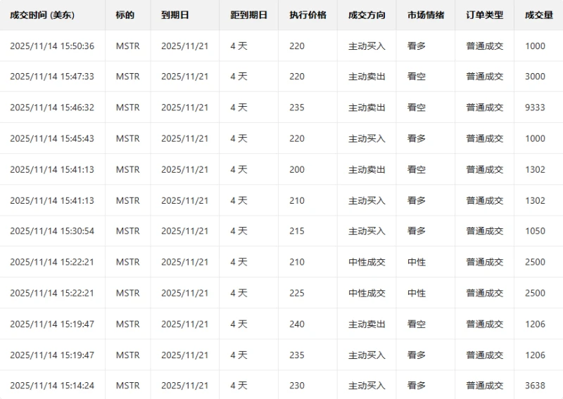Image resolution: width=563 pixels, height=399 pixels.
Task: Select the 距到期日 column header
Action: click(248, 15)
